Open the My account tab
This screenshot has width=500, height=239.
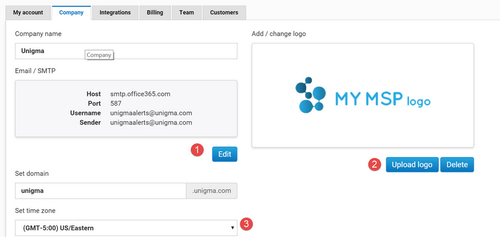tap(28, 13)
